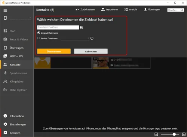
Task: Click the Information circle icon
Action: (x=5, y=116)
